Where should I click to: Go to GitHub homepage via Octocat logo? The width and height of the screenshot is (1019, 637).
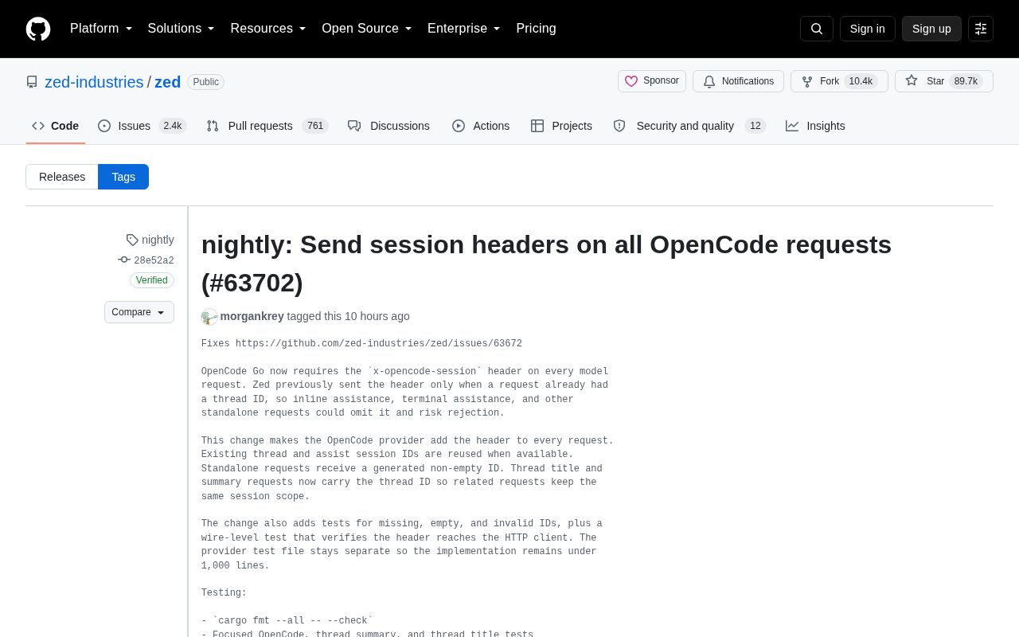click(x=38, y=29)
